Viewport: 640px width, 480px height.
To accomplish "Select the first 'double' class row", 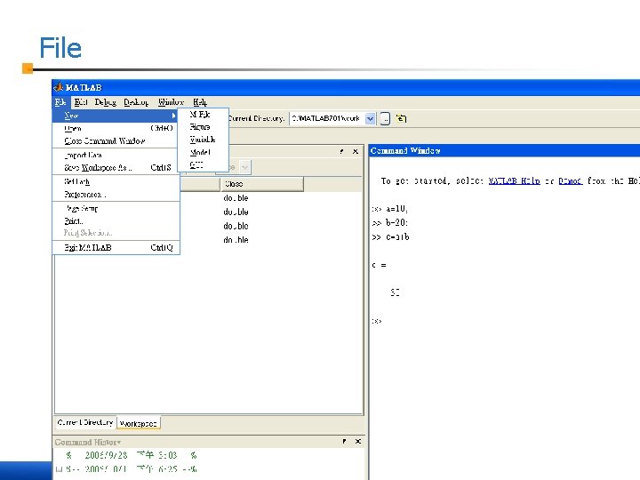I will click(x=236, y=198).
